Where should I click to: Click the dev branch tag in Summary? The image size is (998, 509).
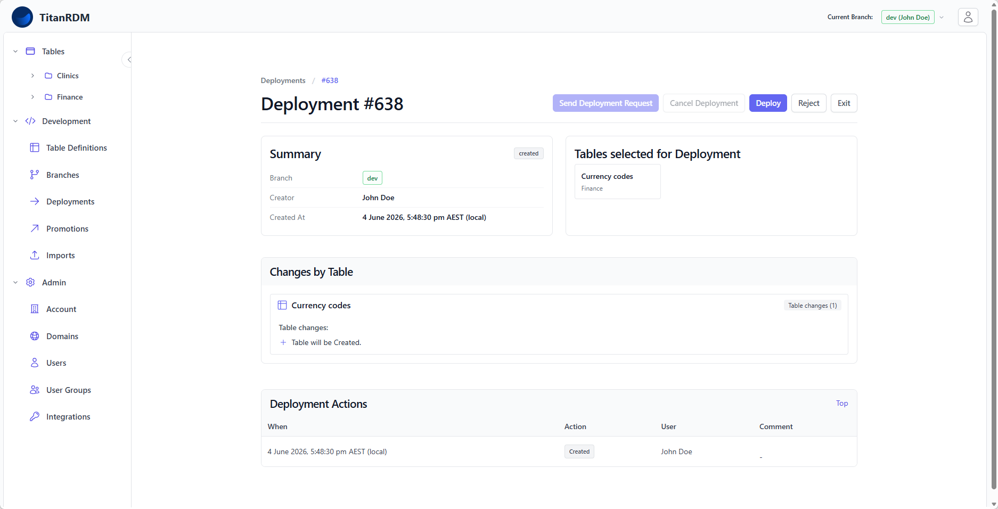tap(372, 178)
